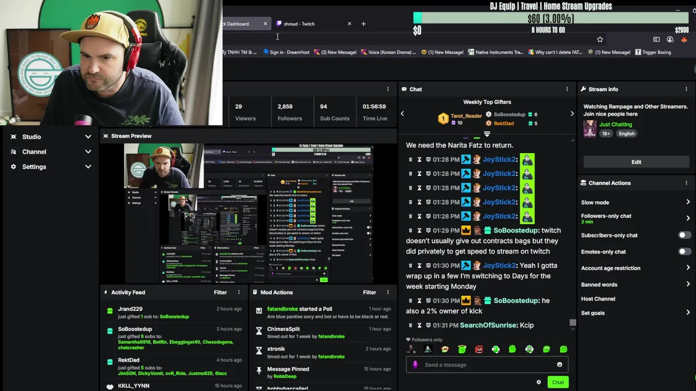Open Slow mode options arrow

point(688,202)
